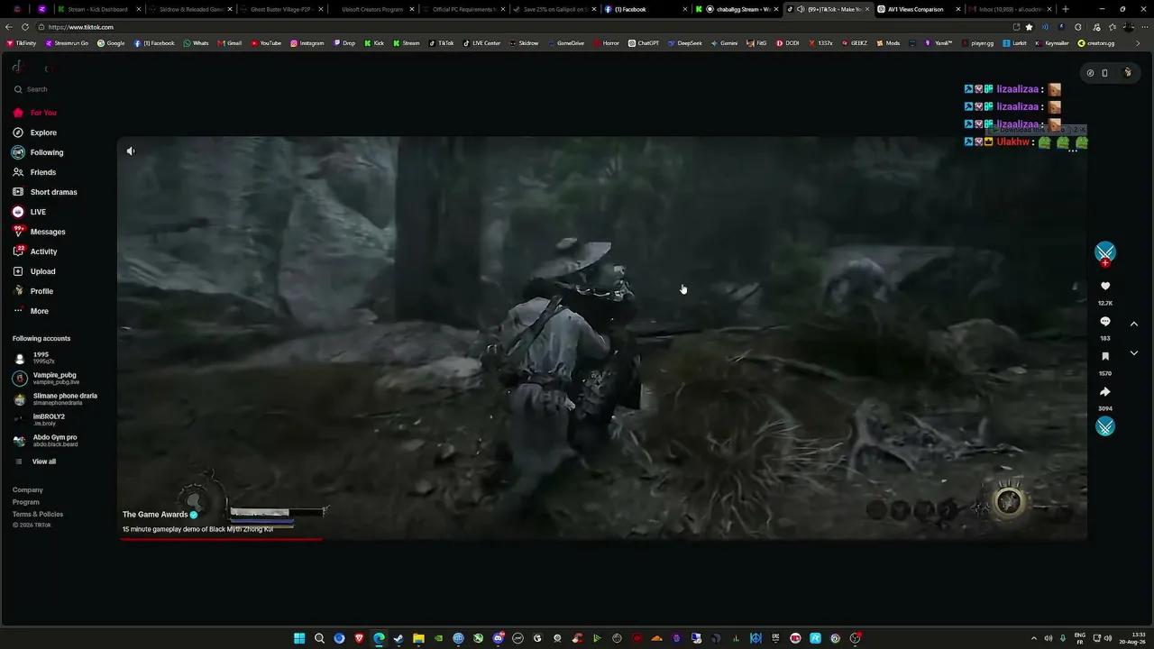Unmute the video with the speaker icon
1154x649 pixels.
point(131,151)
